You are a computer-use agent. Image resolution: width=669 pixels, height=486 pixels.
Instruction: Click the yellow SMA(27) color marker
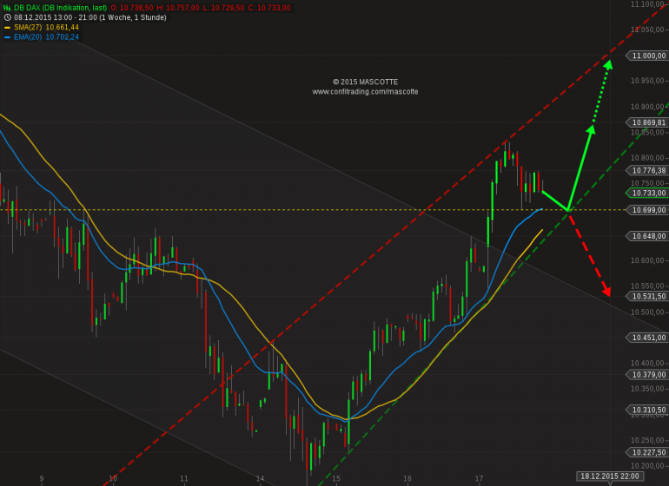coord(7,27)
